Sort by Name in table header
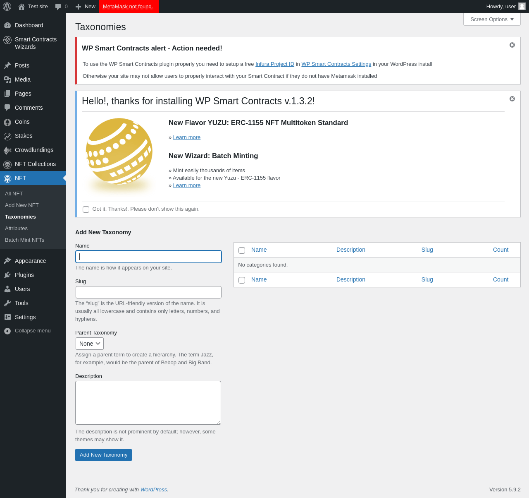Image resolution: width=529 pixels, height=498 pixels. [259, 250]
